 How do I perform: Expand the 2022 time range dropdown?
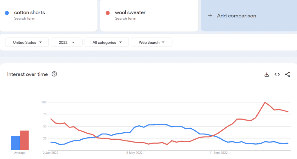click(66, 42)
